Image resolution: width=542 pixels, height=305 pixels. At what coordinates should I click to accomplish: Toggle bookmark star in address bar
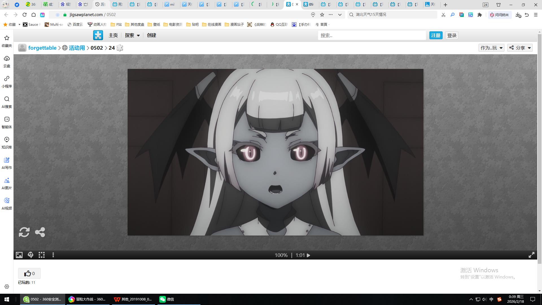coord(322,15)
